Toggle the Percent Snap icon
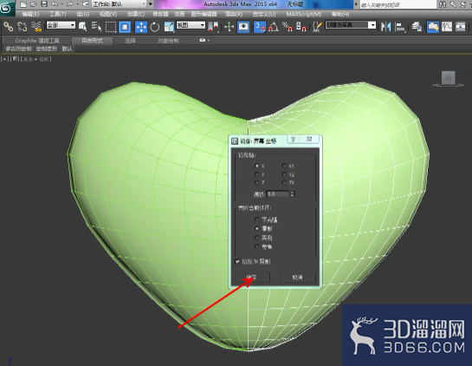 pos(288,27)
